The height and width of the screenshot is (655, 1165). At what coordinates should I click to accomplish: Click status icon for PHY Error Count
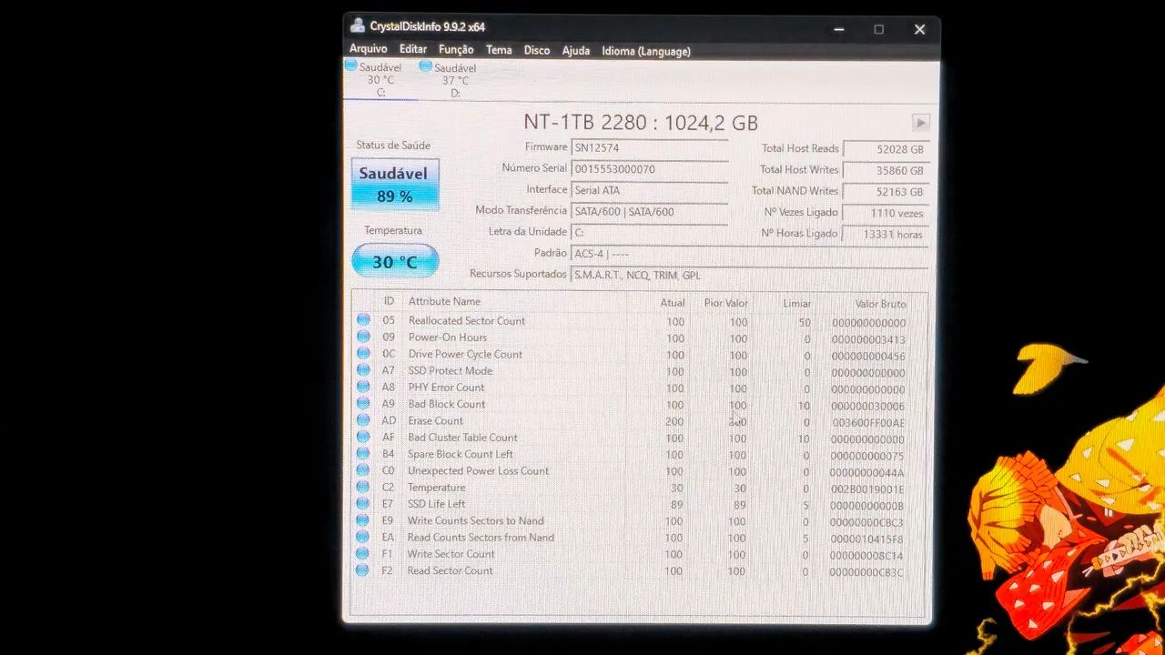(363, 387)
